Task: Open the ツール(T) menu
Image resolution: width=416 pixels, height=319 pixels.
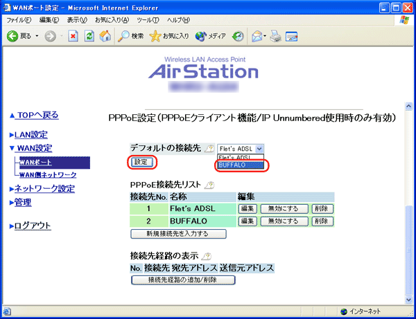Action: 148,20
